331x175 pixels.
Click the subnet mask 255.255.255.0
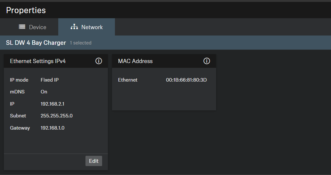coord(57,116)
